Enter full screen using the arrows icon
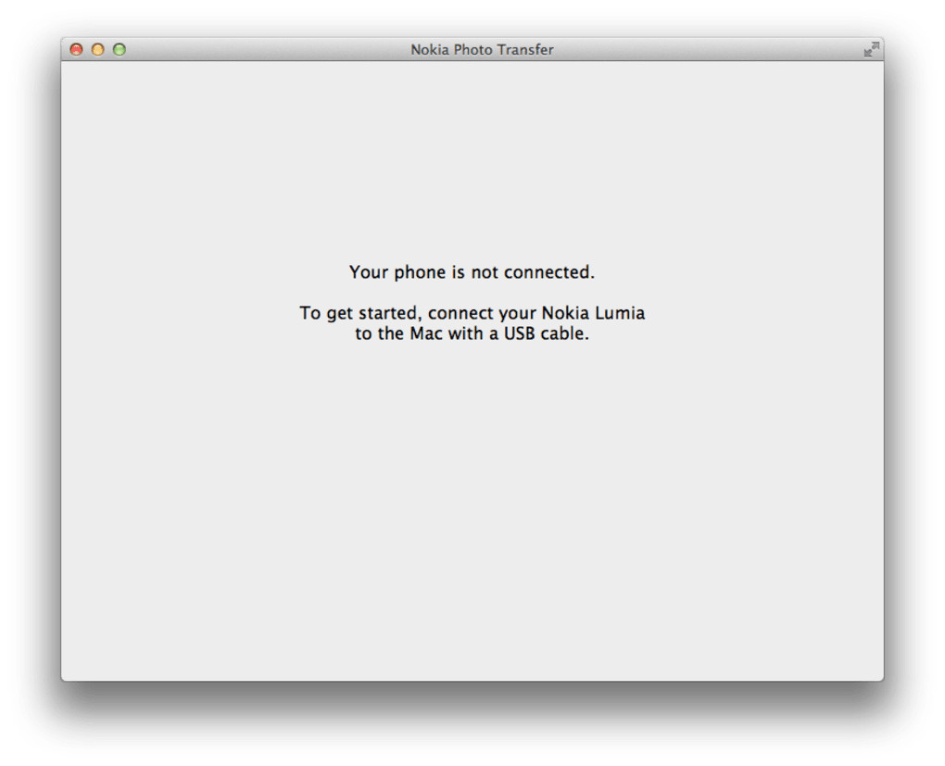This screenshot has height=766, width=945. [x=872, y=50]
